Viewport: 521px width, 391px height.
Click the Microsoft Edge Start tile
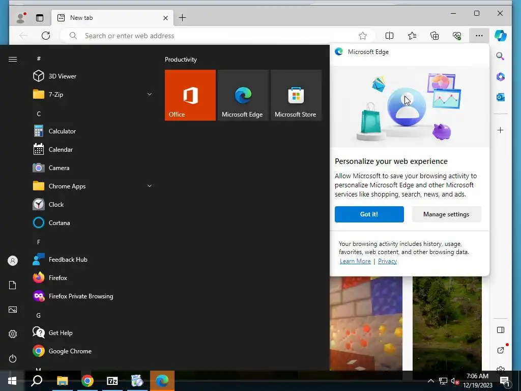[243, 95]
